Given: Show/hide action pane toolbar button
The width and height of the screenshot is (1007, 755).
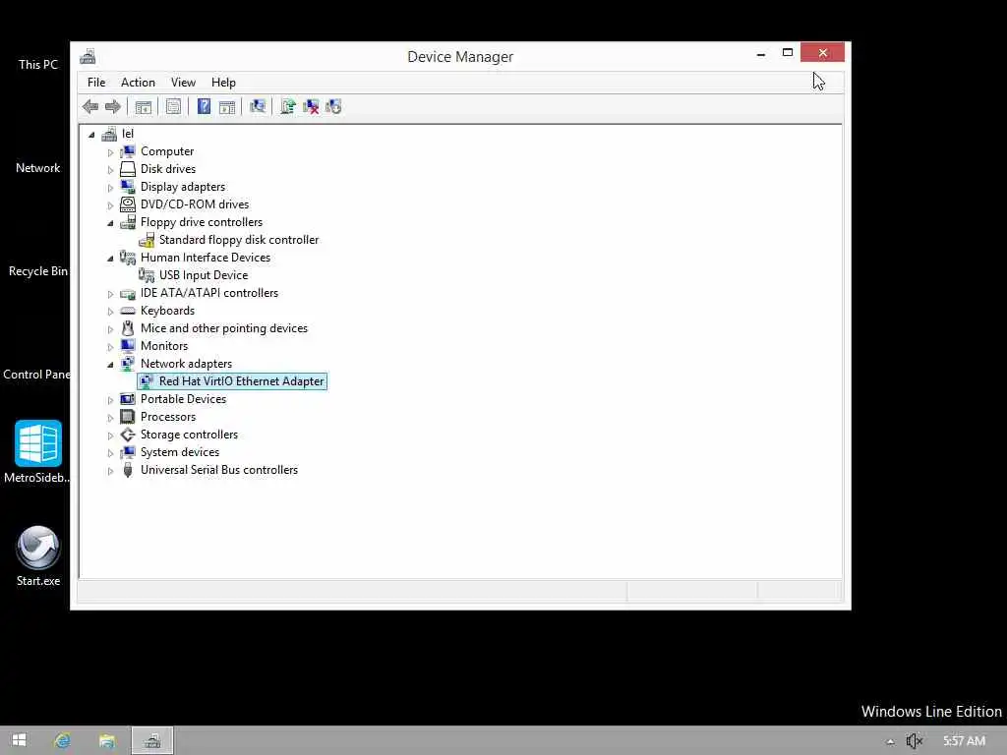Looking at the screenshot, I should click(x=227, y=106).
